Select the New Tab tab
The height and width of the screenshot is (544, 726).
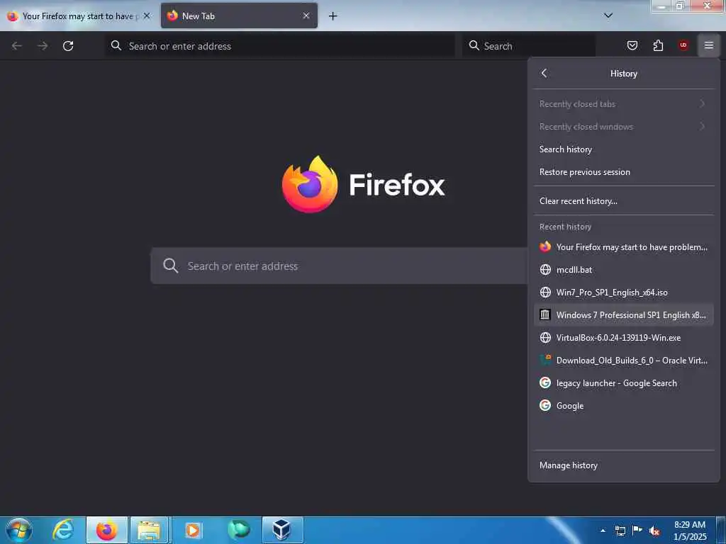coord(239,16)
